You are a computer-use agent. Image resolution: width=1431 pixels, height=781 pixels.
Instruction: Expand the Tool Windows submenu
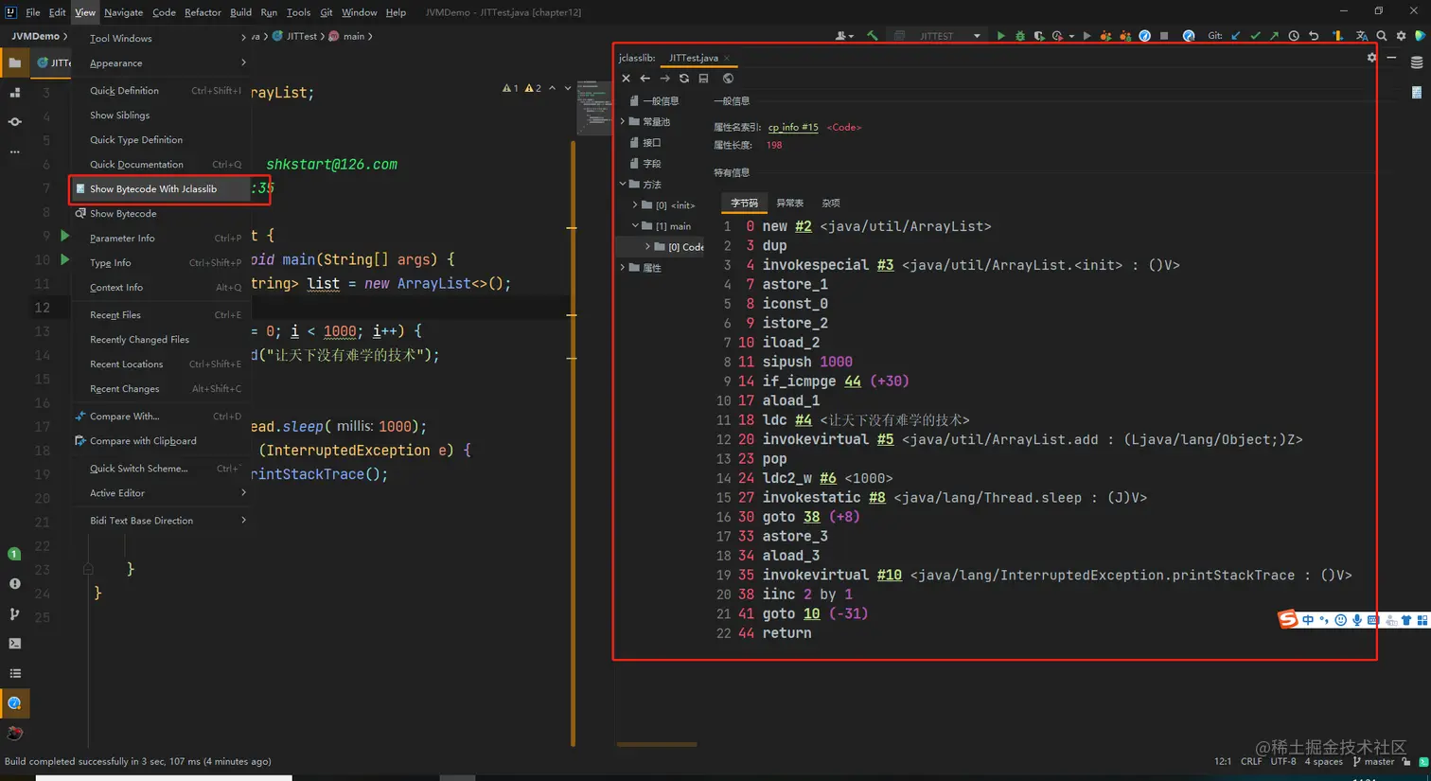pyautogui.click(x=162, y=38)
